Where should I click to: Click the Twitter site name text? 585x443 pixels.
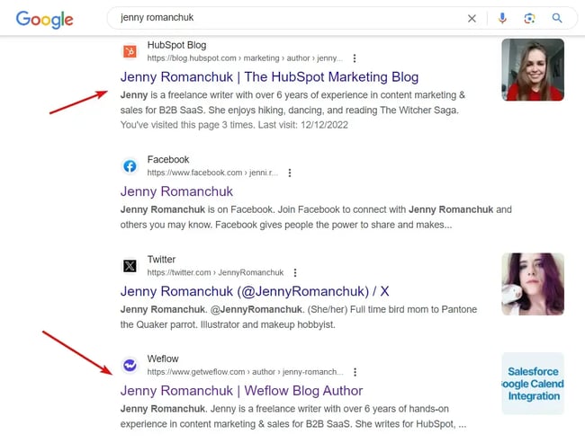tap(161, 260)
